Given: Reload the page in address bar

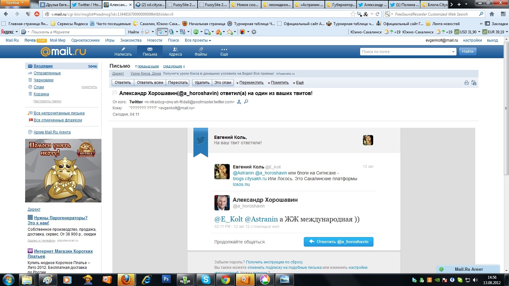Looking at the screenshot, I should (x=378, y=14).
